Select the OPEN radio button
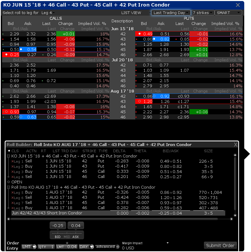251x252 pixels. pyautogui.click(x=9, y=182)
